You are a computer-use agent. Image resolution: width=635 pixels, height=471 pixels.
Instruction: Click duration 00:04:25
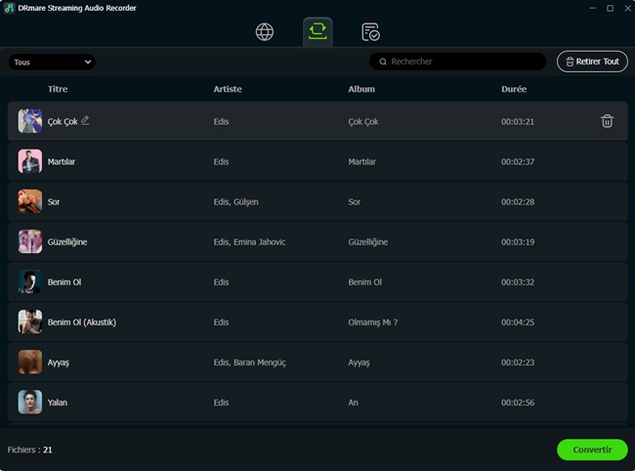point(518,322)
